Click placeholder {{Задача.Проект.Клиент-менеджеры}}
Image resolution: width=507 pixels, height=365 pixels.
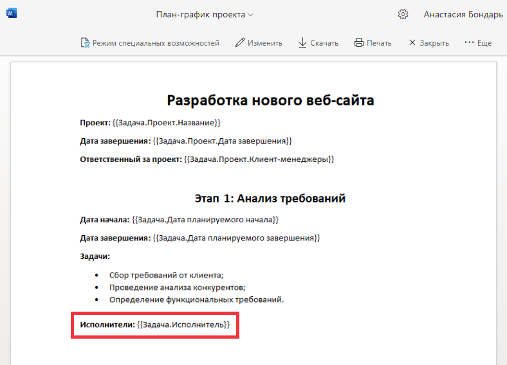259,159
